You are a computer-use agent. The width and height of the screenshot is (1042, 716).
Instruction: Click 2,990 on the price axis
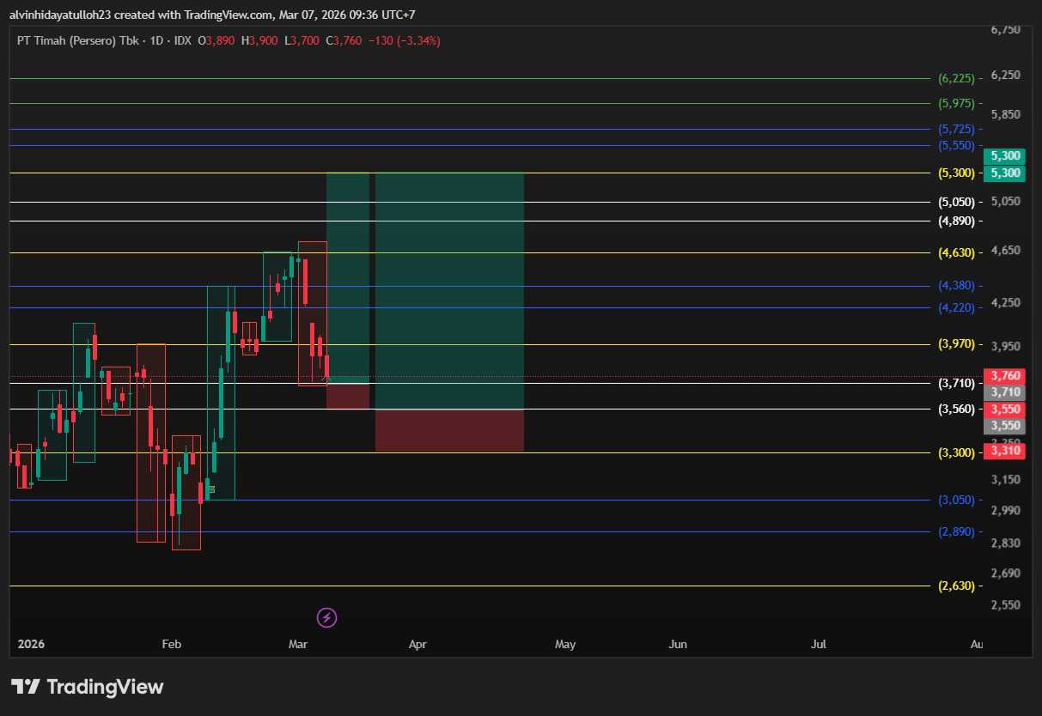[x=1005, y=510]
